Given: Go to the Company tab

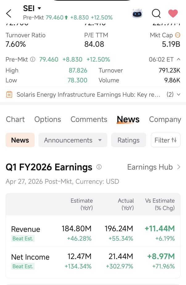Looking at the screenshot, I should pos(165,119).
